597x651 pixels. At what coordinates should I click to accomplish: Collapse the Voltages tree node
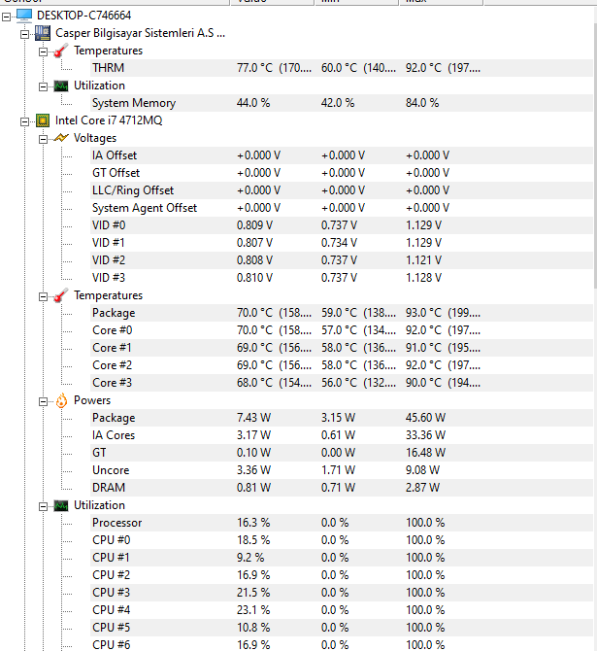[44, 138]
